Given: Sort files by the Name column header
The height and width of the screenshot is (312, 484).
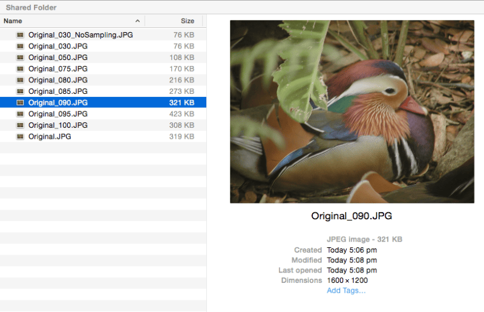Looking at the screenshot, I should coord(72,21).
